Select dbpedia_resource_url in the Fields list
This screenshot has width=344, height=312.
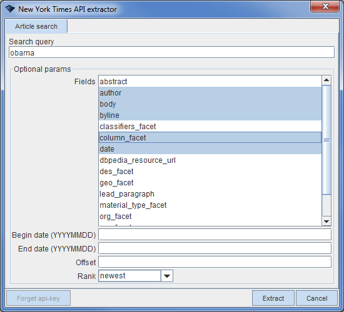pyautogui.click(x=210, y=160)
